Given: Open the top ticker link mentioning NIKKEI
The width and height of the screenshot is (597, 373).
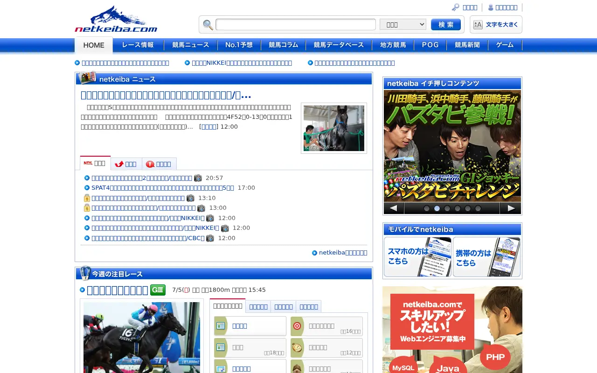Looking at the screenshot, I should [x=242, y=63].
